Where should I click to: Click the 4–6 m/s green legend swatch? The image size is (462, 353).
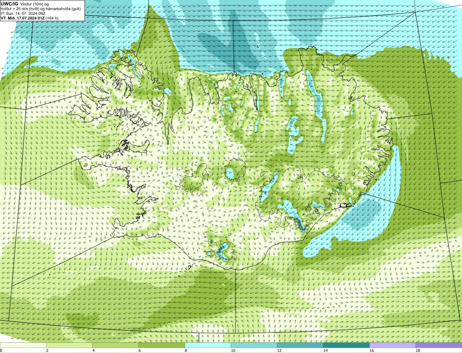tap(115, 345)
